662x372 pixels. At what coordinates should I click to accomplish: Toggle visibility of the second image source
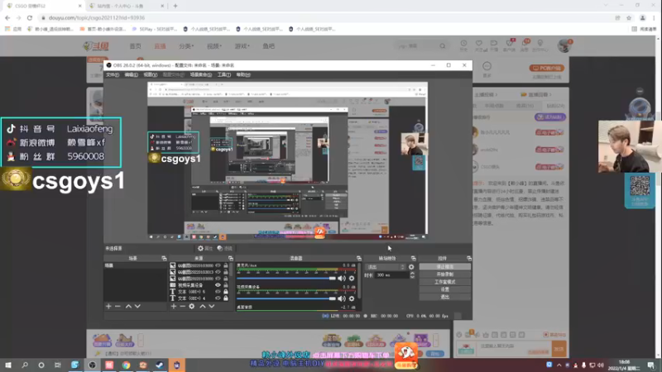pyautogui.click(x=218, y=272)
